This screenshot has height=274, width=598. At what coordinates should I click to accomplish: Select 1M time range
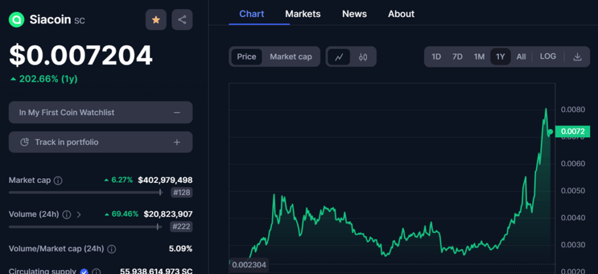pos(479,57)
